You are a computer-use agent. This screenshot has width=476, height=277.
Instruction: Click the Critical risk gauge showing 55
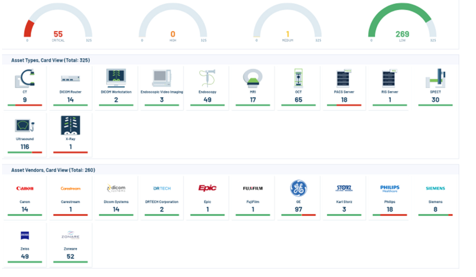[x=58, y=23]
